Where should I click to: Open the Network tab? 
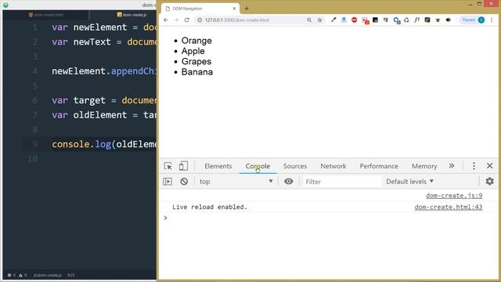(333, 166)
